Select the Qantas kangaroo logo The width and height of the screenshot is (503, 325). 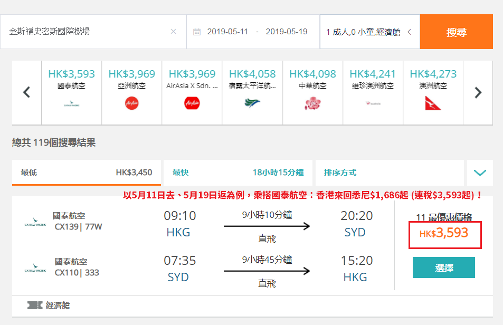point(433,103)
